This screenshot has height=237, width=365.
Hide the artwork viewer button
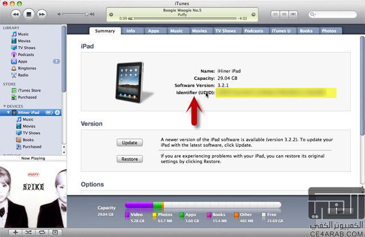55,232
